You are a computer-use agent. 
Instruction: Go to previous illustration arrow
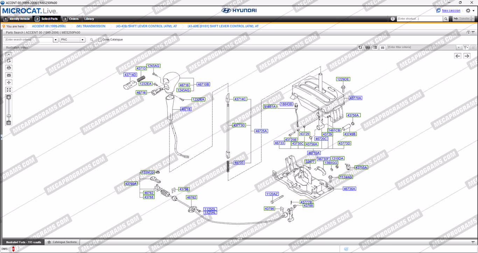click(458, 56)
